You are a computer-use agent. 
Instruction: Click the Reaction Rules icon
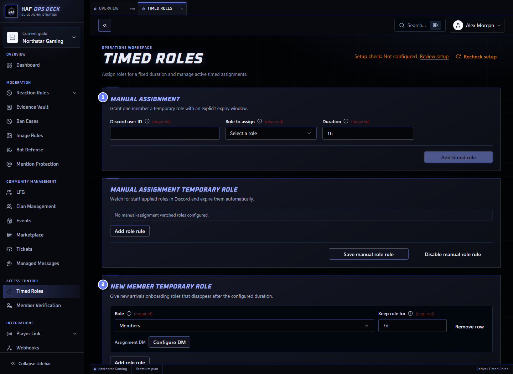point(9,93)
